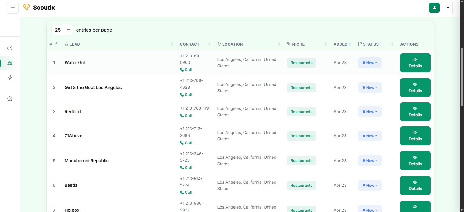Screen dimensions: 464x212
Task: Open the settings gear sidebar icon
Action: tap(10, 99)
